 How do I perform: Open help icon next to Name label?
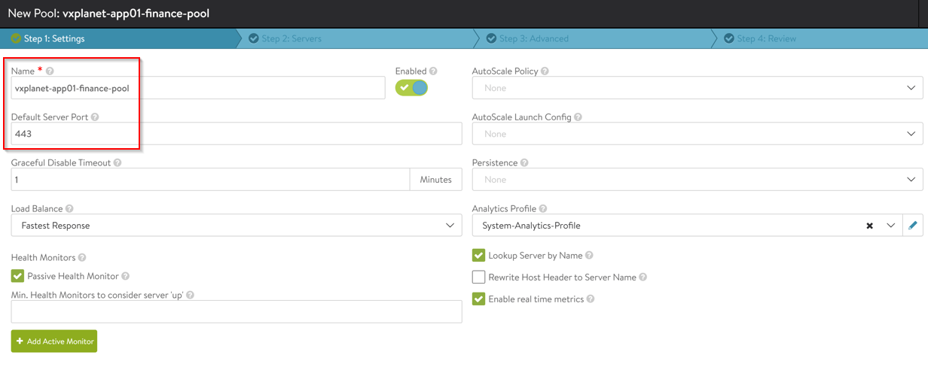coord(50,71)
